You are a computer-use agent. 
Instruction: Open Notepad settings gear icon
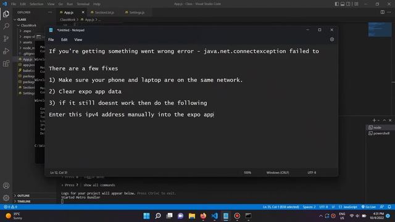pos(332,39)
